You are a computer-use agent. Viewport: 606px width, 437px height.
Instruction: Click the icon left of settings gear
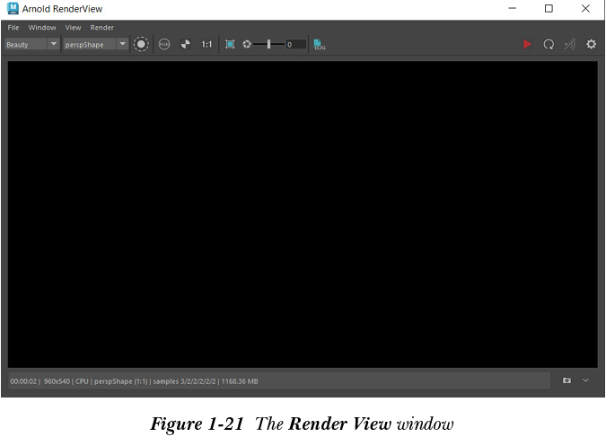[569, 44]
